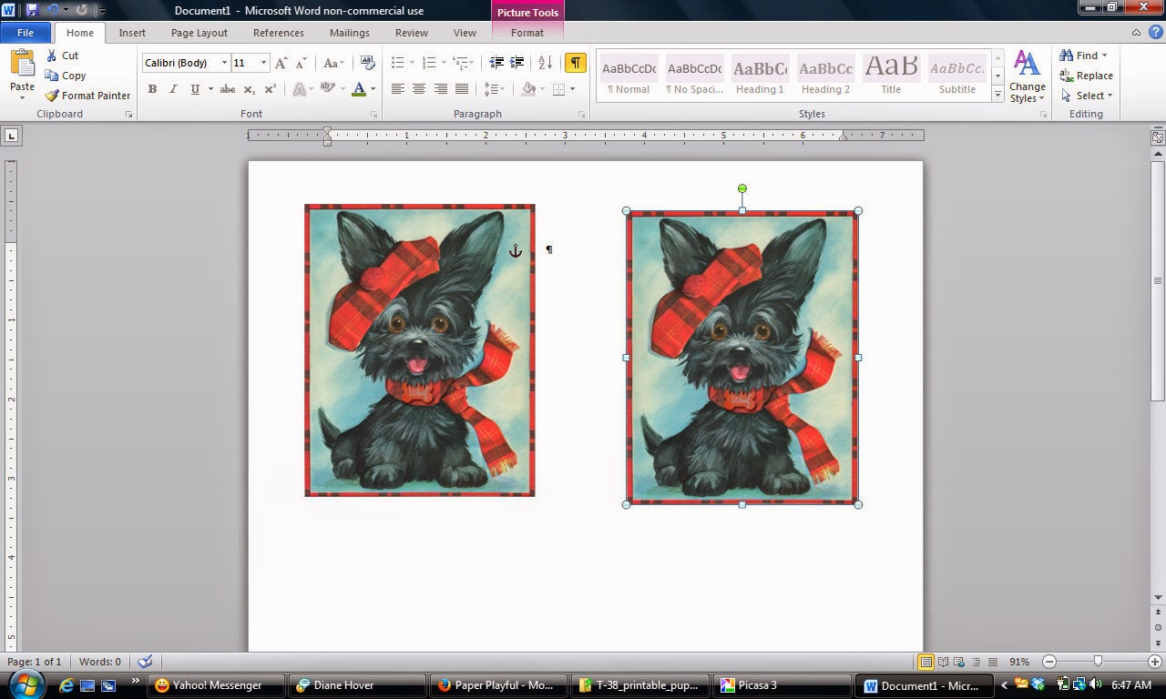Apply strikethrough formatting
Viewport: 1166px width, 699px height.
[228, 89]
